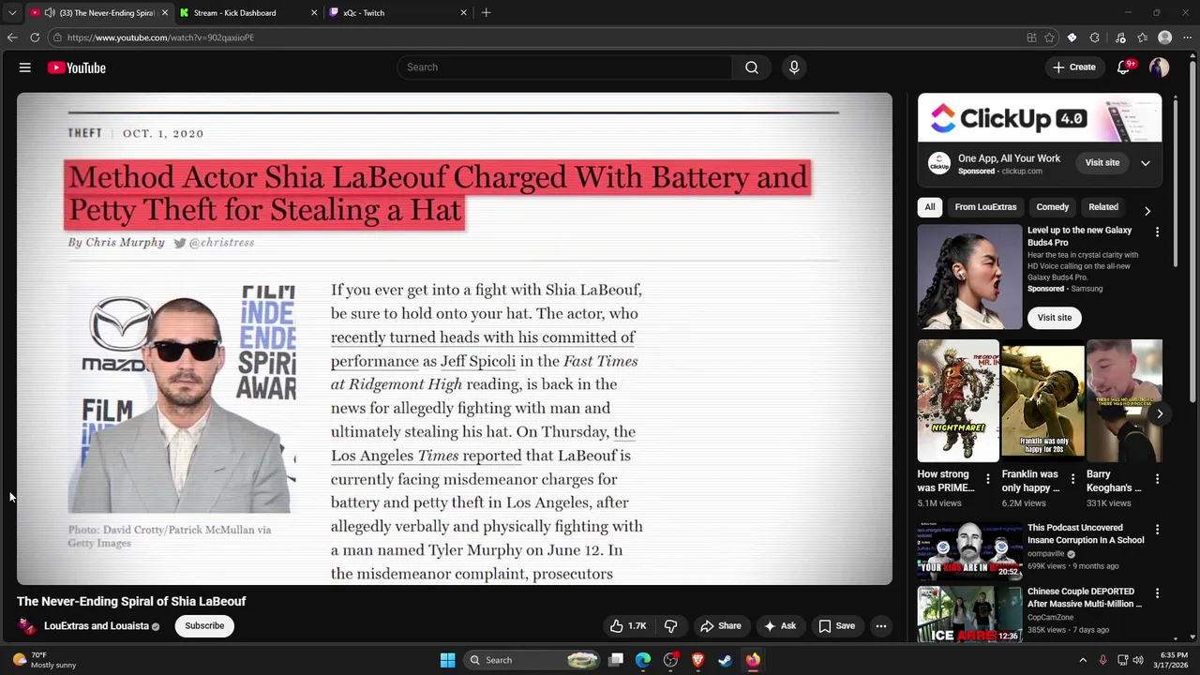Open options for Podcast Uncovered Corruption video
The width and height of the screenshot is (1200, 675).
pyautogui.click(x=1157, y=530)
